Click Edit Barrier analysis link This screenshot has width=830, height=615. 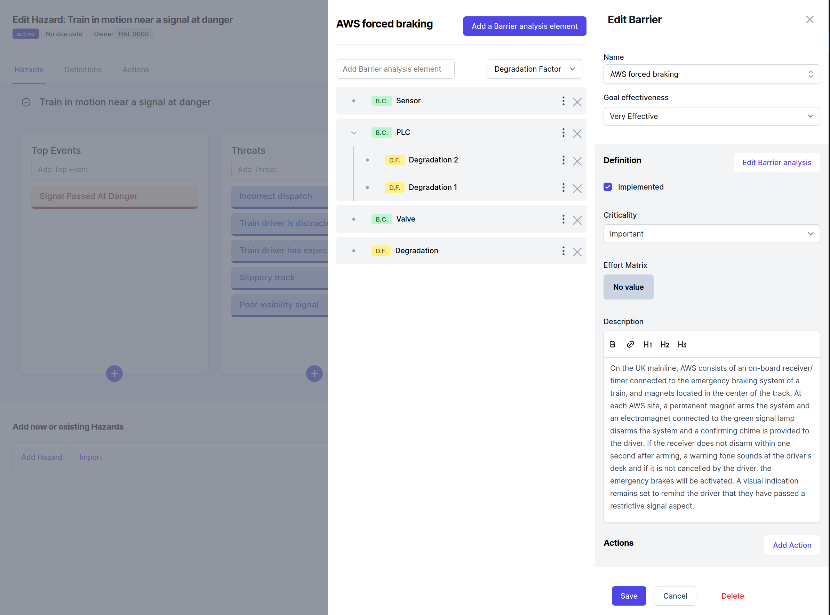[776, 162]
